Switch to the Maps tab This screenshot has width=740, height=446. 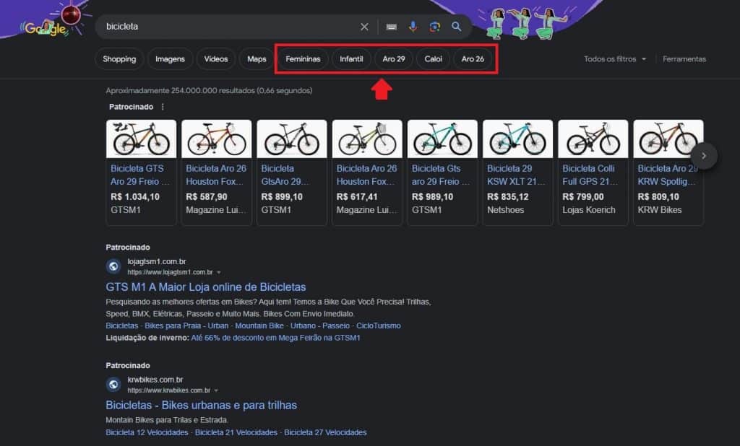coord(257,59)
